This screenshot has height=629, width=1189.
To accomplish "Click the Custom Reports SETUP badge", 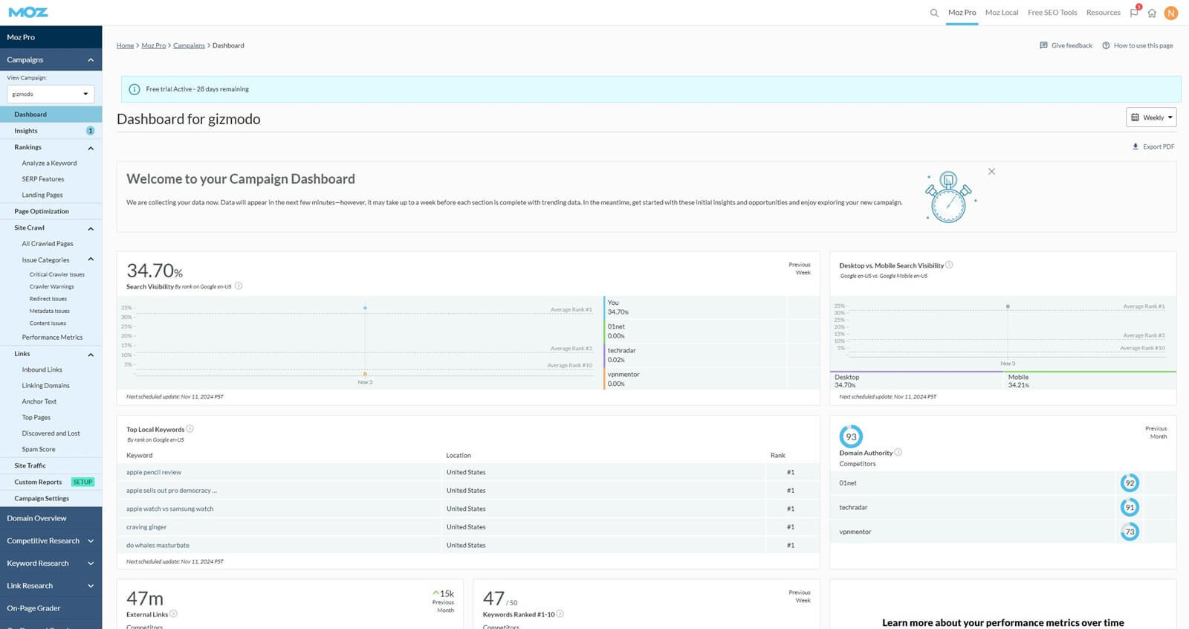I will click(x=82, y=482).
